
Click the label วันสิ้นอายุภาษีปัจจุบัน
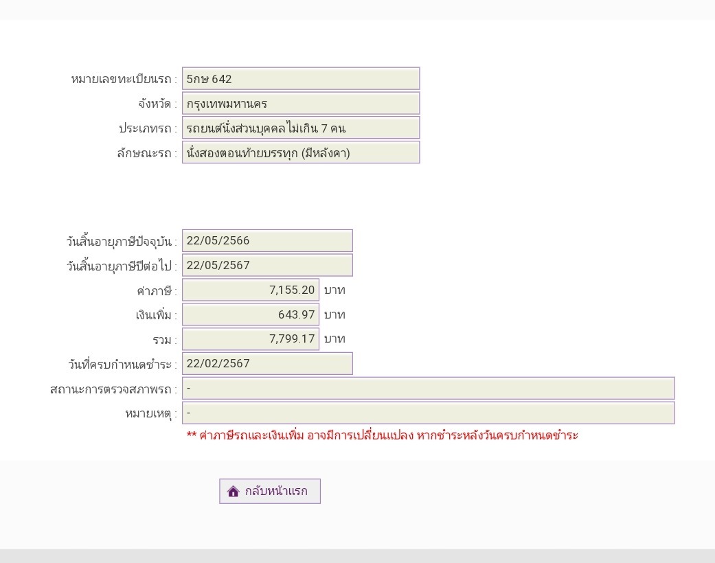(122, 241)
